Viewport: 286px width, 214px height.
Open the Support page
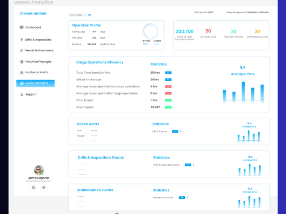click(x=28, y=94)
